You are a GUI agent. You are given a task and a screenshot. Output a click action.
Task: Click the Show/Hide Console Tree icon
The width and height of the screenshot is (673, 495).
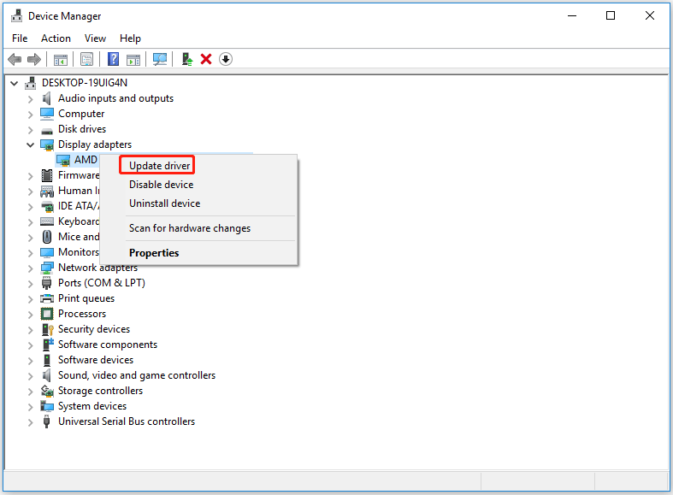(x=61, y=59)
